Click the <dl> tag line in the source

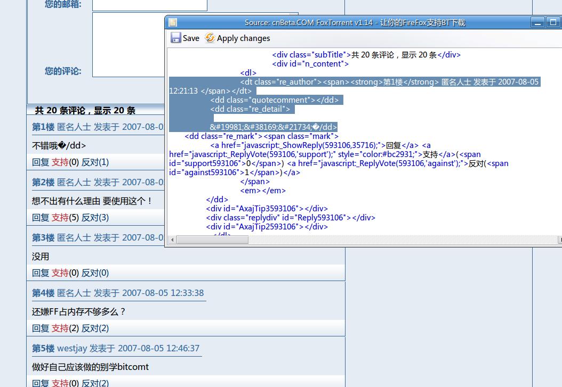point(248,73)
